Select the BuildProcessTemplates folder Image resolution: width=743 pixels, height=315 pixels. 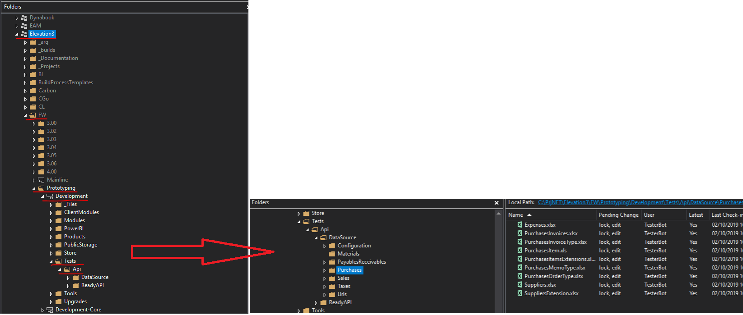[x=65, y=82]
